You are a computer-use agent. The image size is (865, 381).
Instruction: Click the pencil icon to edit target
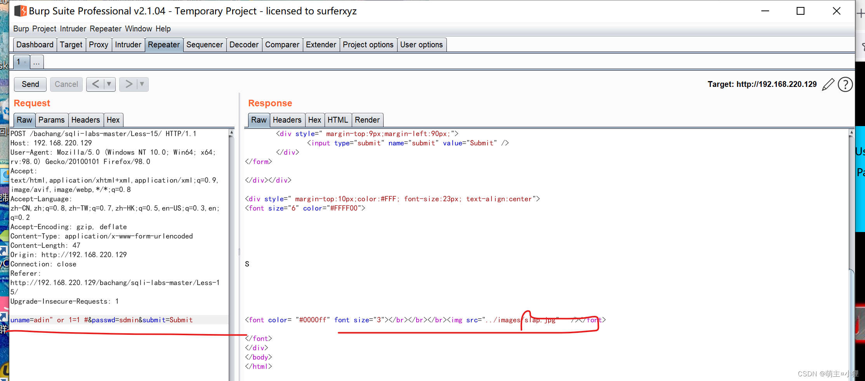[x=828, y=84]
